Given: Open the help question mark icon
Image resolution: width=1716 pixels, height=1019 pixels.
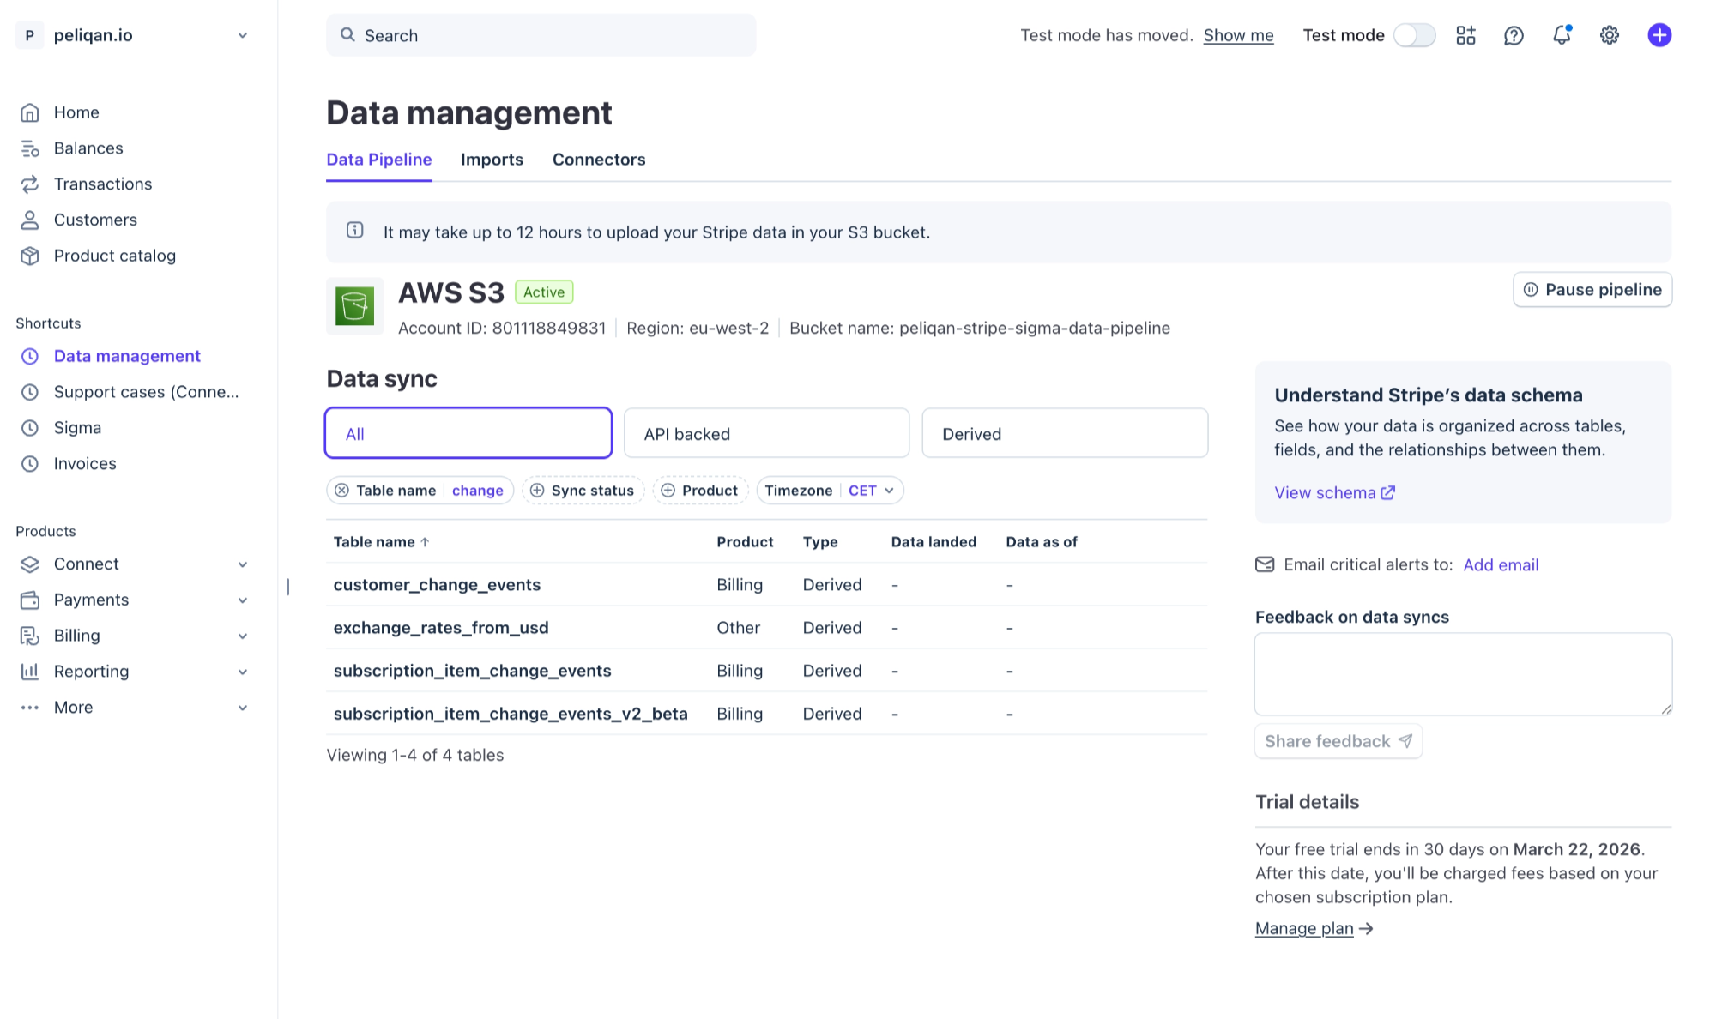Looking at the screenshot, I should [1514, 35].
